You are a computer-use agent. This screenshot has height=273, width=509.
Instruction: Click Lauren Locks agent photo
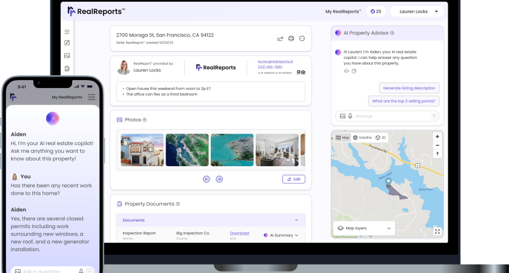(124, 67)
